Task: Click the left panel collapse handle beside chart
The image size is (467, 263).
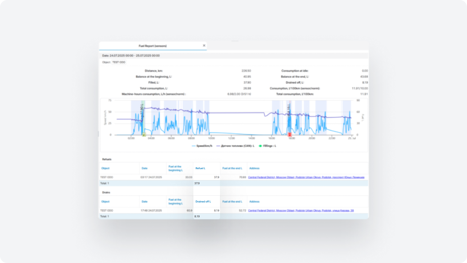Action: [x=99, y=134]
